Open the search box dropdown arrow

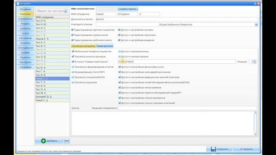(x=66, y=11)
